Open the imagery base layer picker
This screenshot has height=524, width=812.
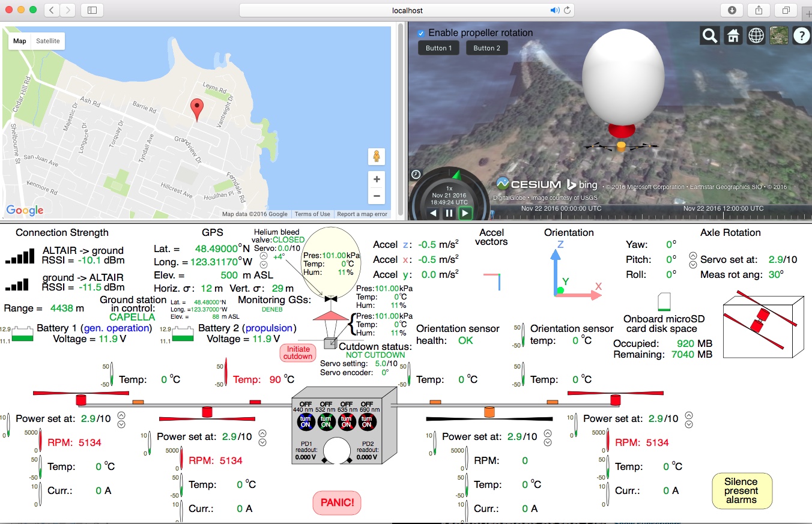pyautogui.click(x=778, y=36)
